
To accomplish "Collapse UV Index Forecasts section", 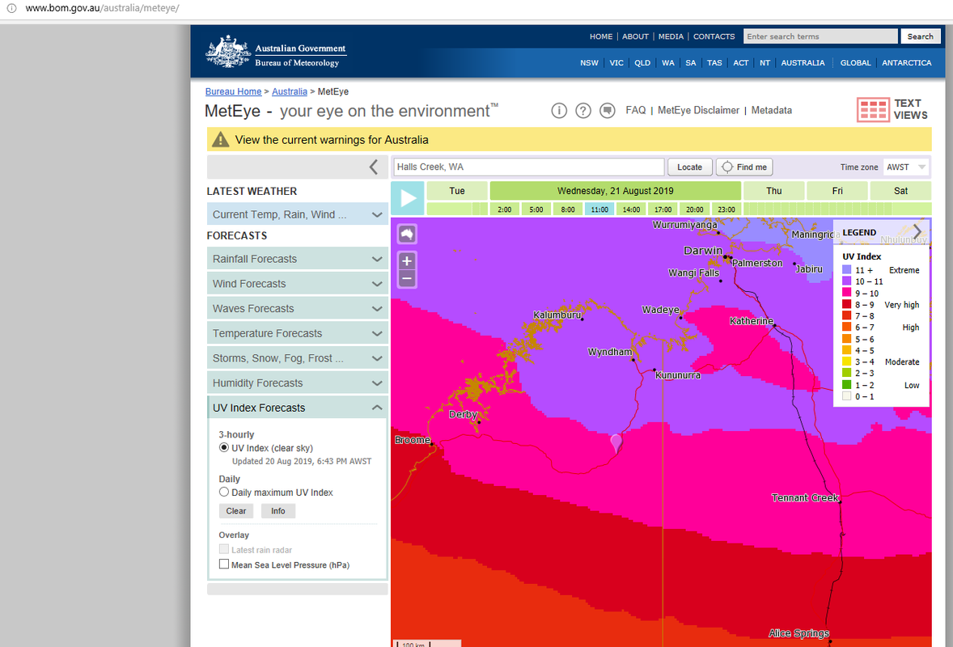I will 297,408.
